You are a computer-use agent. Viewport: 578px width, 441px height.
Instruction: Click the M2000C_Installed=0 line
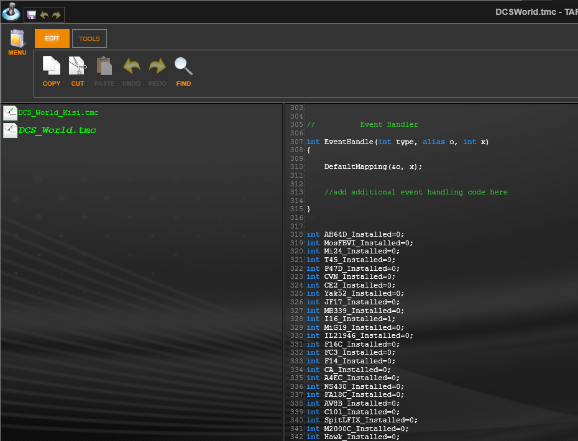coord(357,429)
